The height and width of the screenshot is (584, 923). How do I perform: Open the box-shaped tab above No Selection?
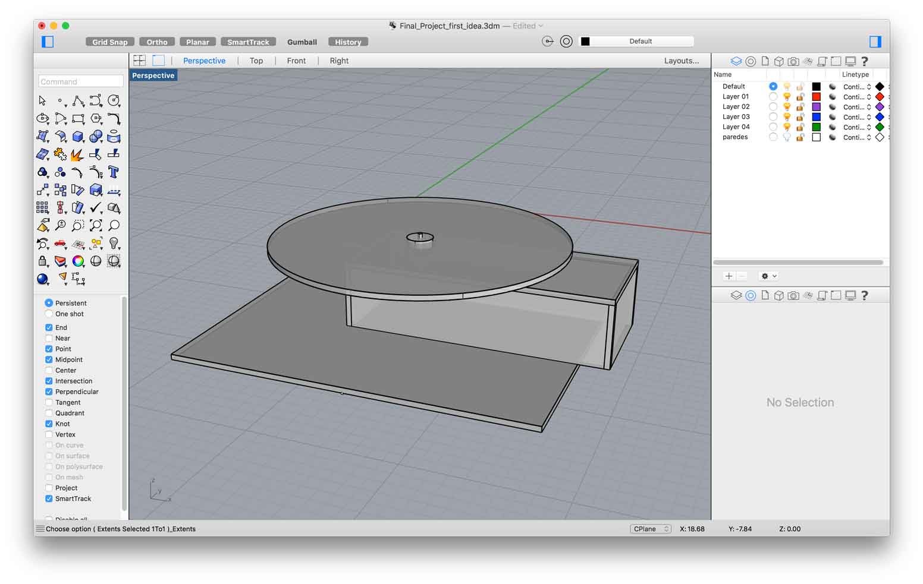click(x=779, y=295)
